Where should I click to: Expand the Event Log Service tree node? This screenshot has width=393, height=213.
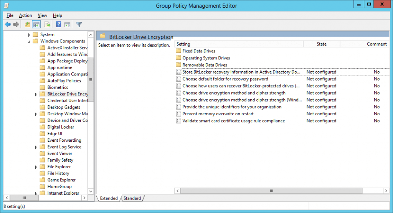click(36, 147)
